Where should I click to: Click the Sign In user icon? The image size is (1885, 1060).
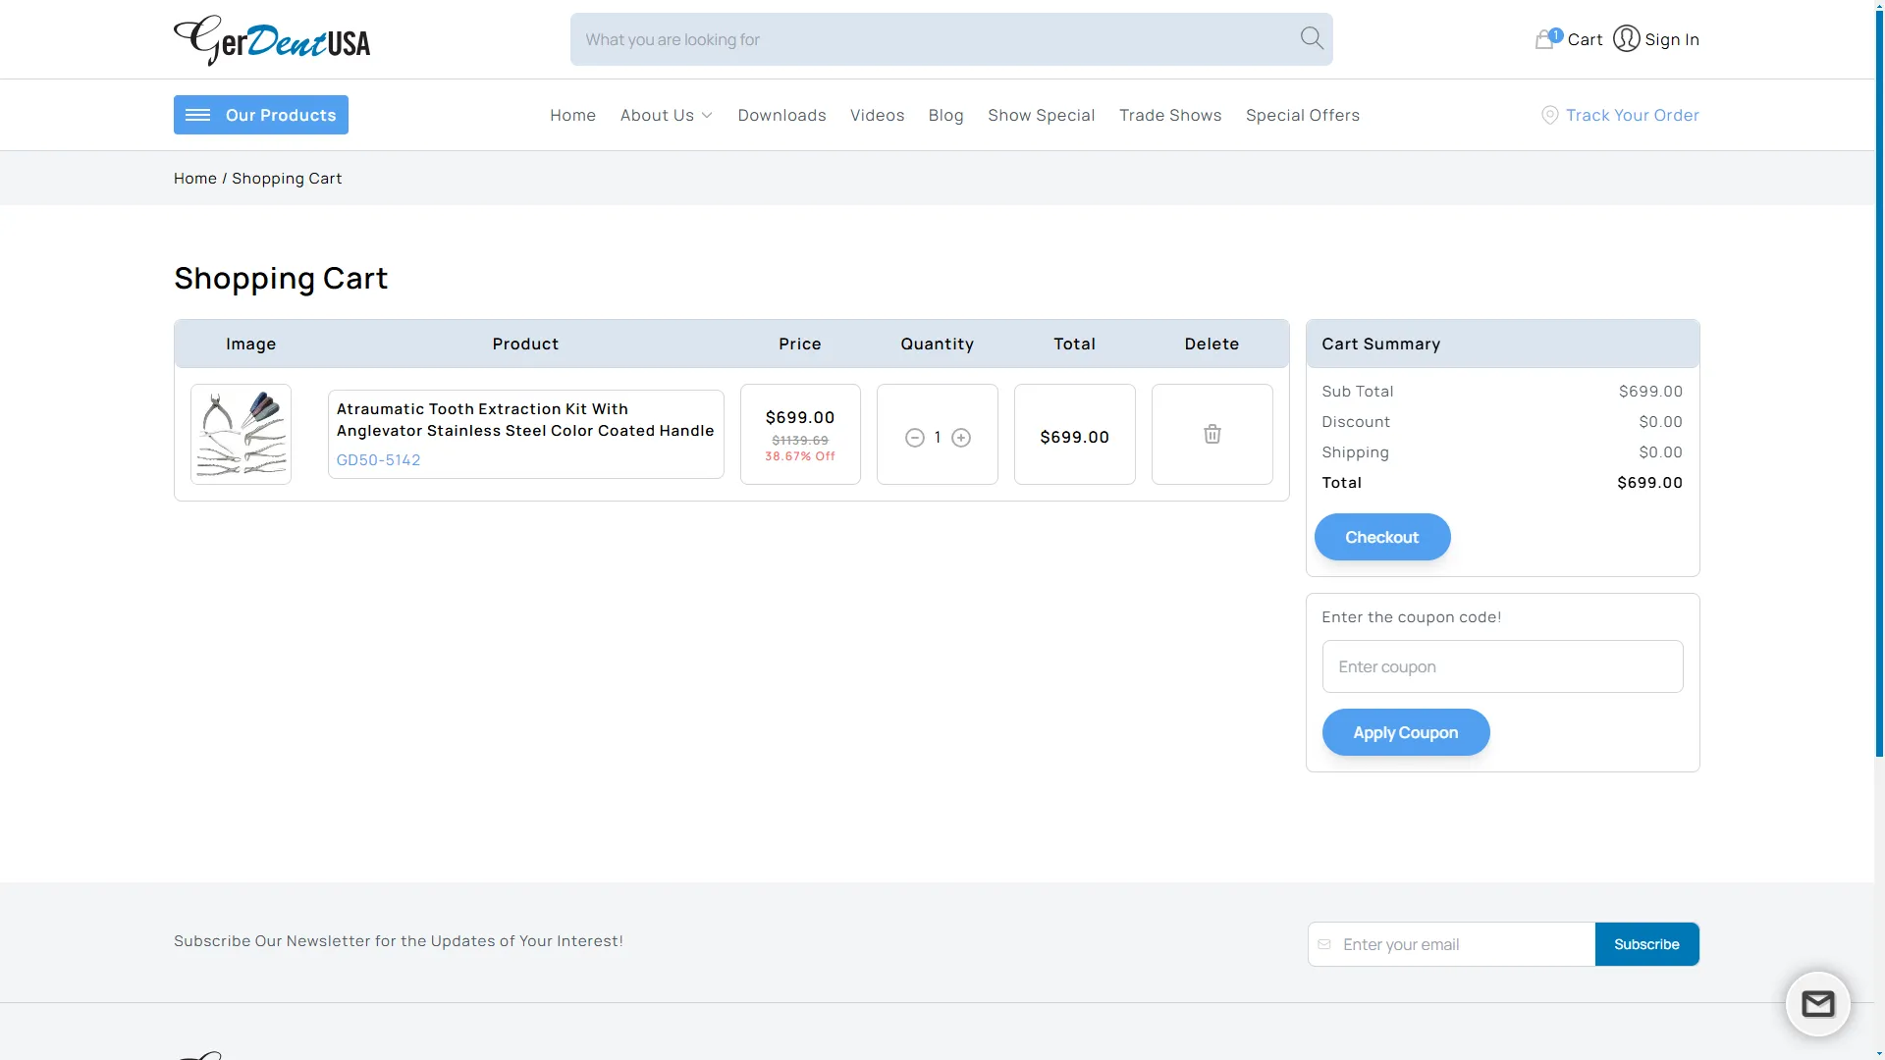point(1627,38)
